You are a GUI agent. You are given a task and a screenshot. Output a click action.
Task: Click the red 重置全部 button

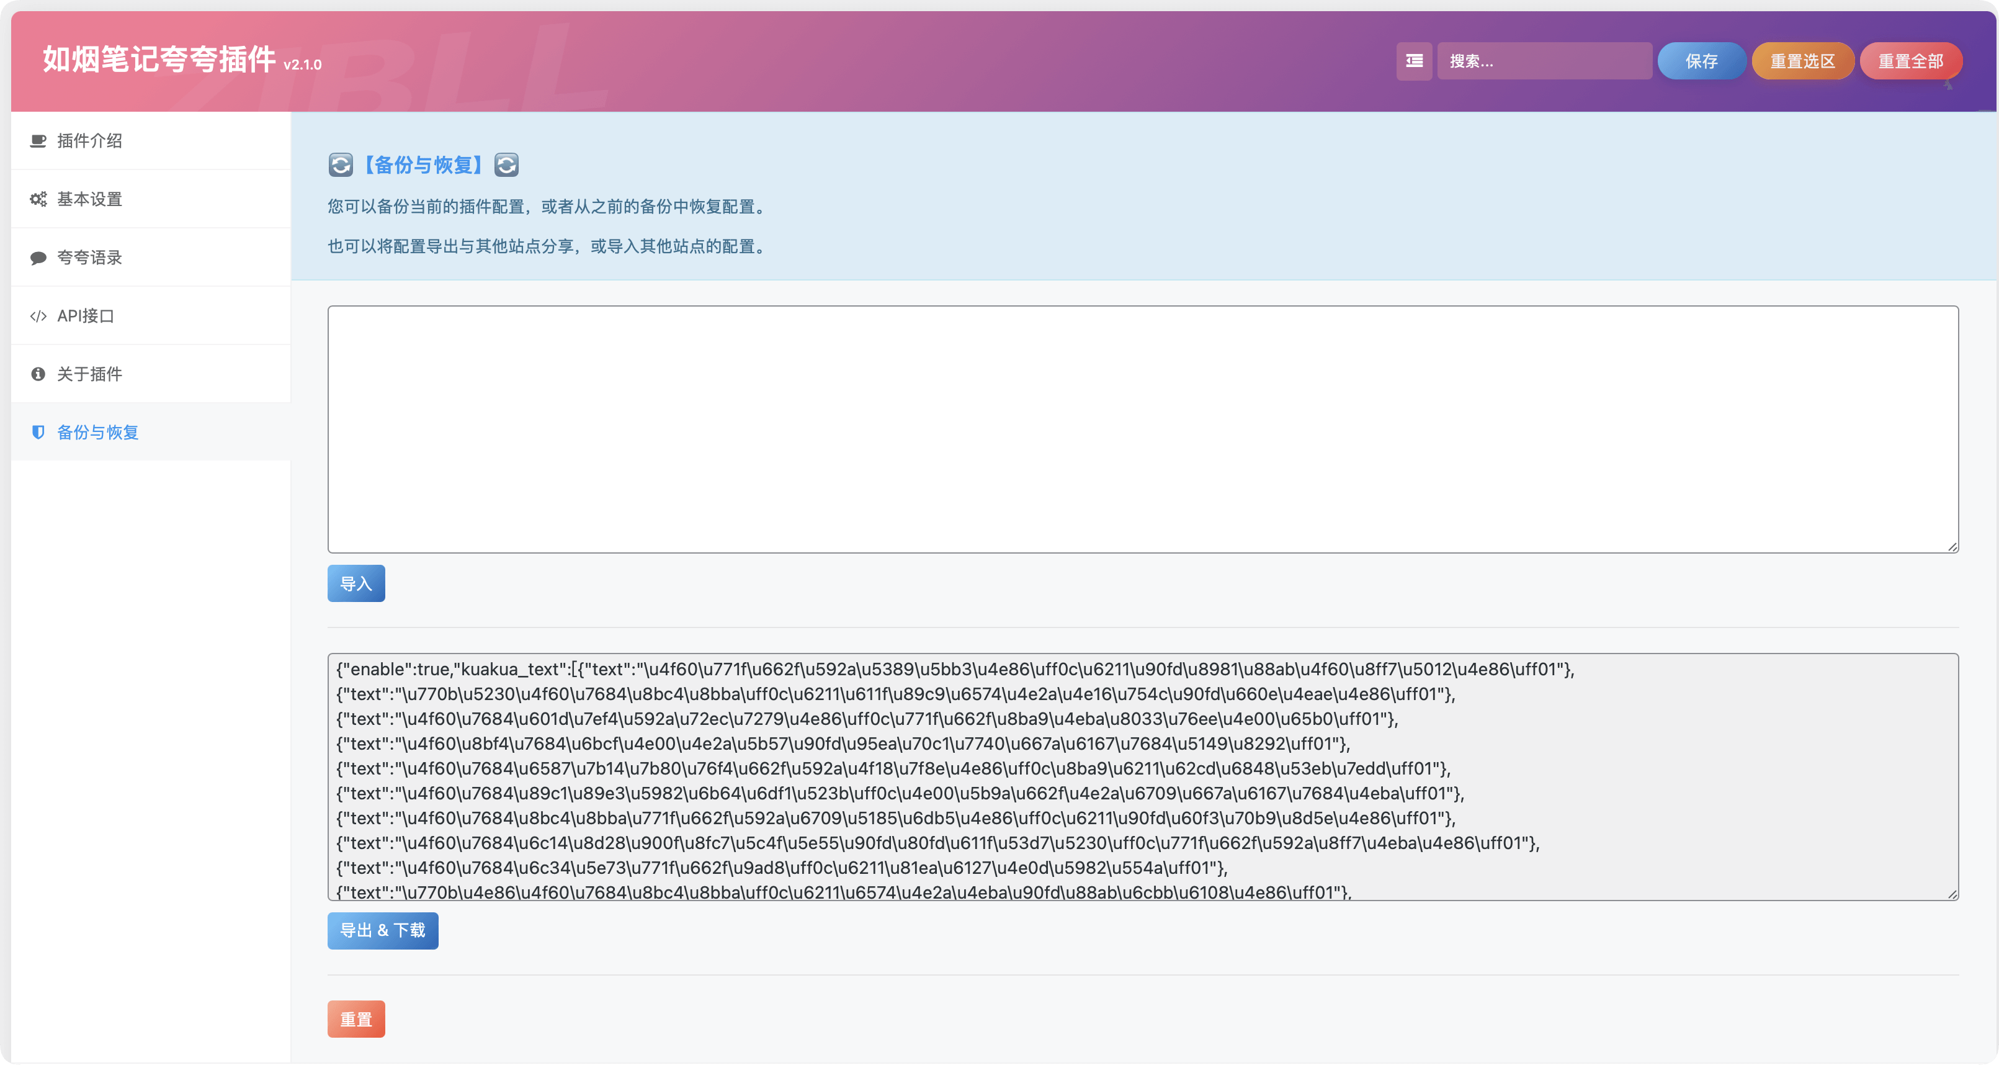pos(1910,61)
